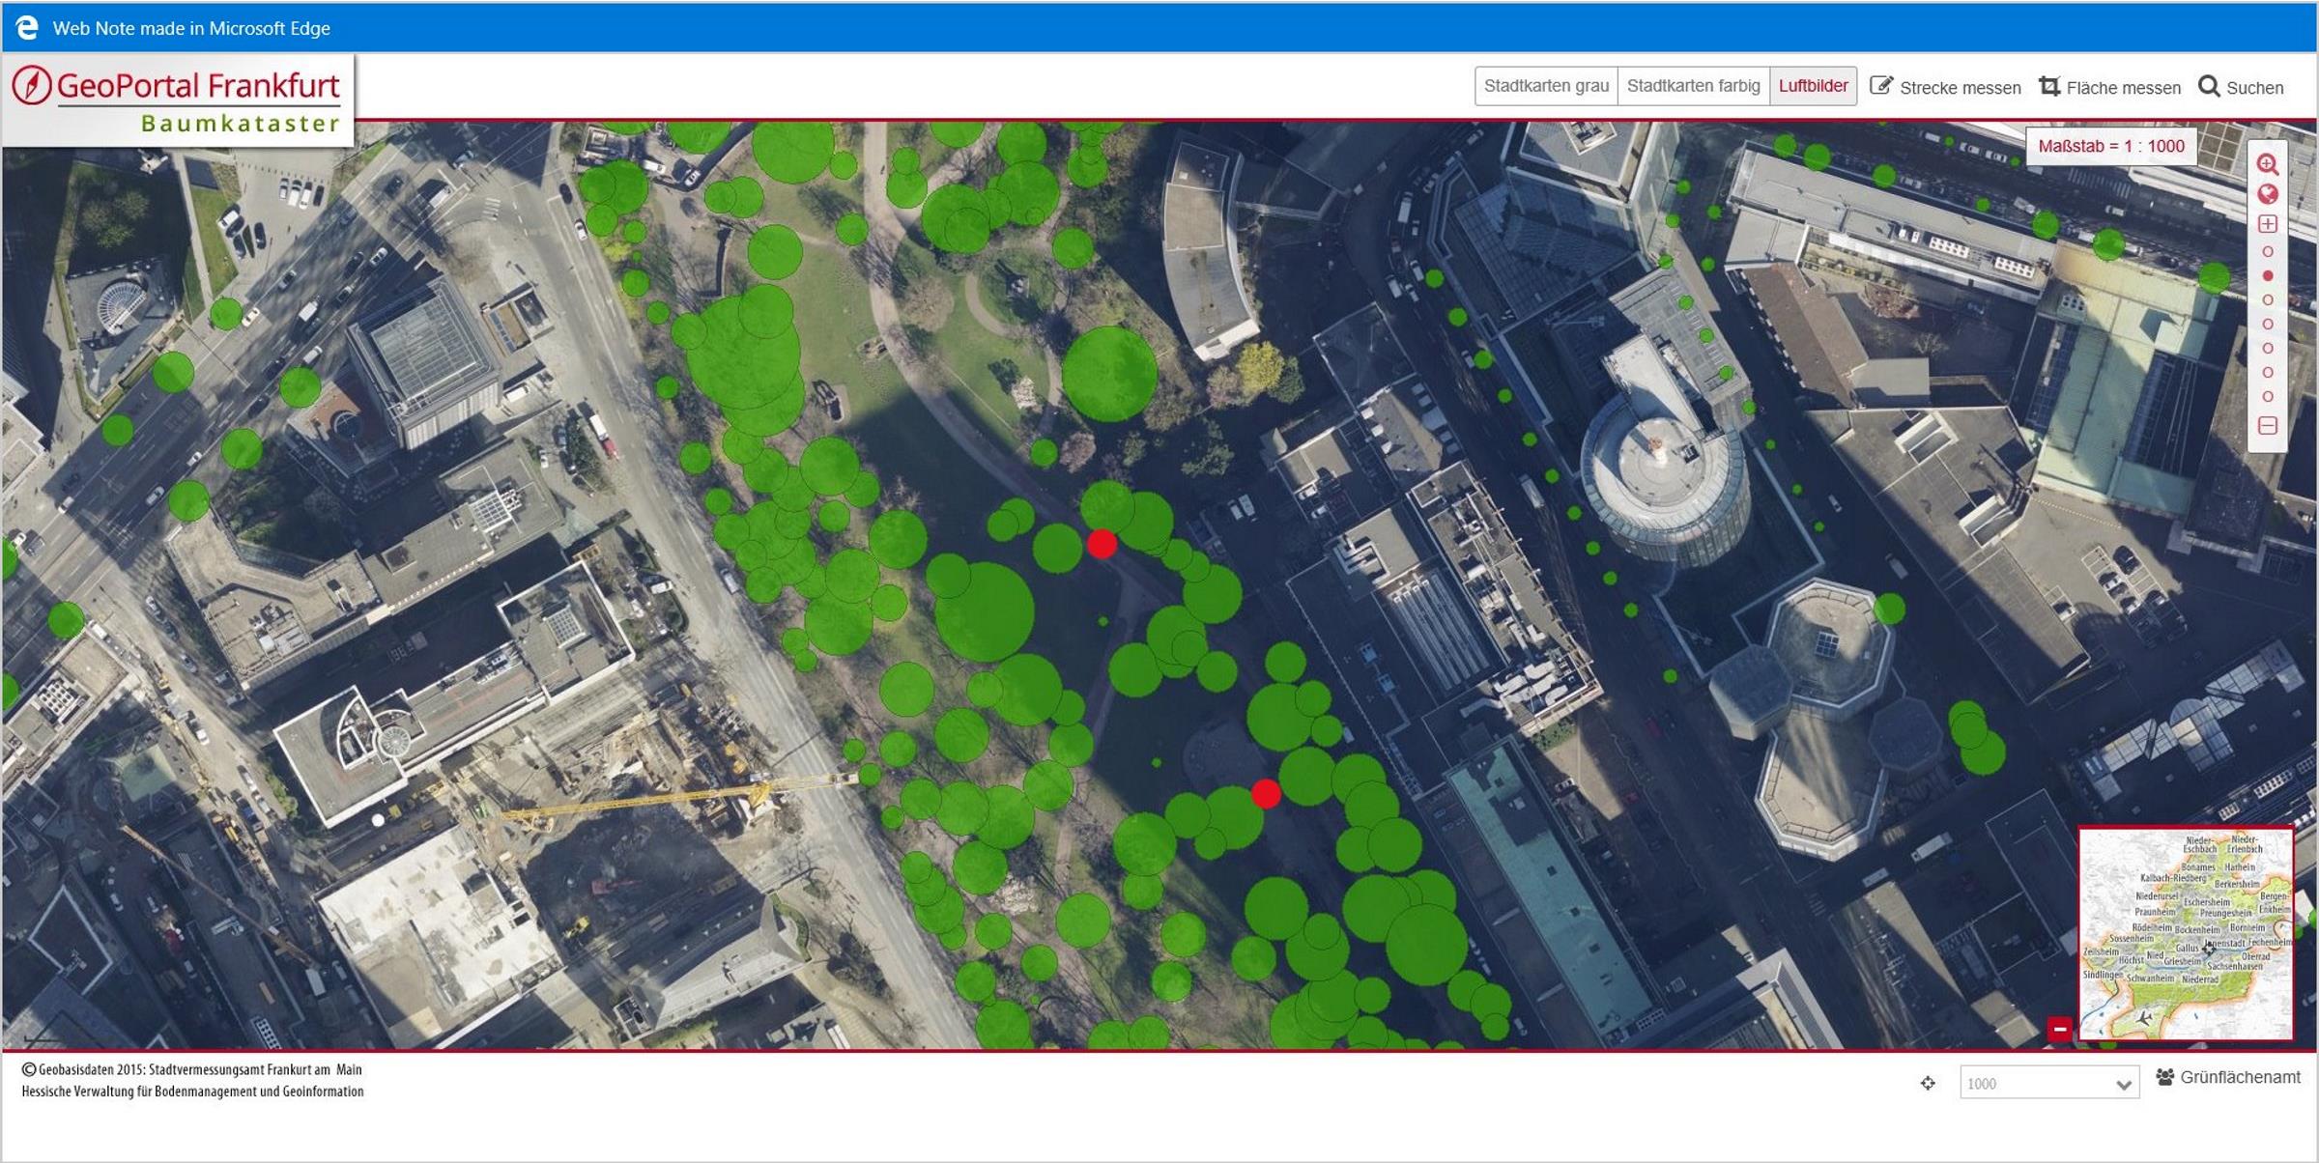Click the Strecke messen pencil icon
This screenshot has width=2319, height=1163.
pyautogui.click(x=1880, y=86)
